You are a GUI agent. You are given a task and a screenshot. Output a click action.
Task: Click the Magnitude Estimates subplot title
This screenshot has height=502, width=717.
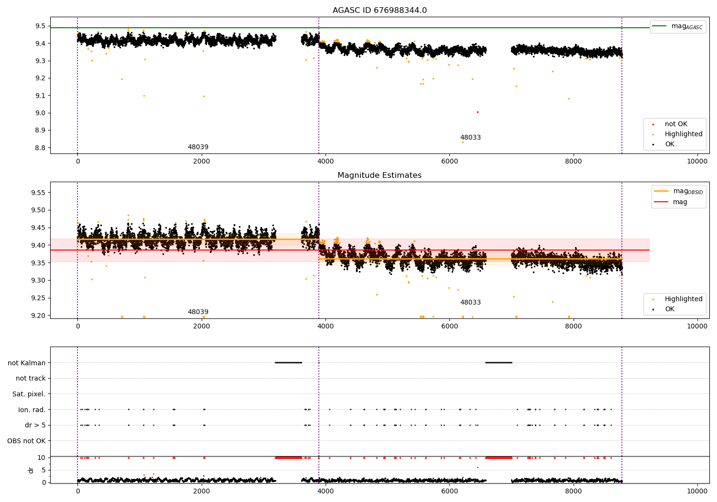[380, 175]
